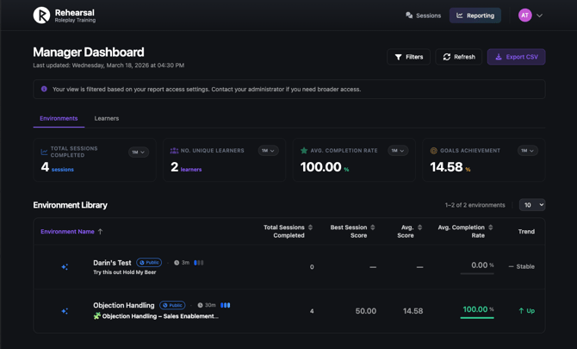The height and width of the screenshot is (349, 577).
Task: Change Goals Achievement time range dropdown
Action: [527, 151]
